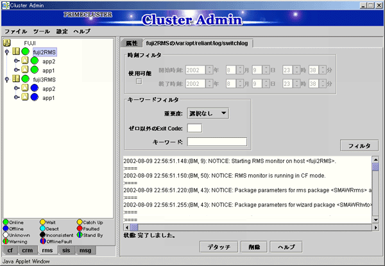Screen dimensions: 385x266
Task: Click the log horizontal scrollbar thumb
Action: point(134,228)
